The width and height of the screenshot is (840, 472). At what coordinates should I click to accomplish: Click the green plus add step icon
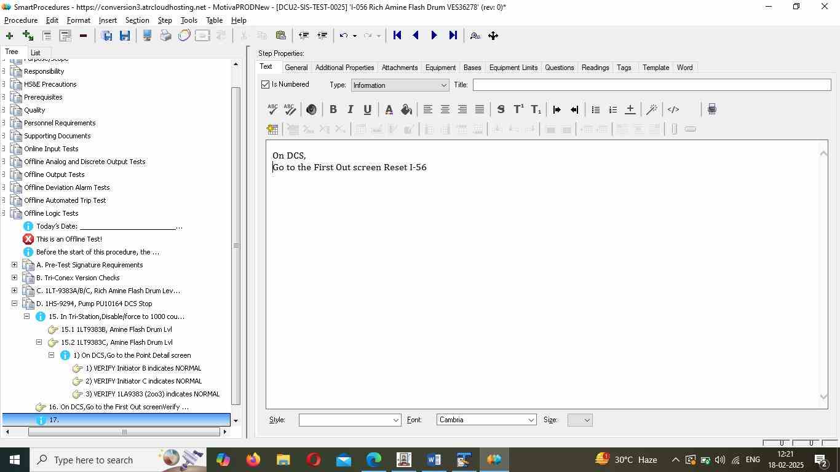[x=9, y=36]
